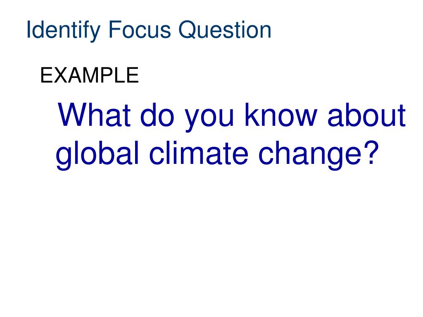Select the word "What" in the blue question
This screenshot has height=317, width=423.
[94, 115]
